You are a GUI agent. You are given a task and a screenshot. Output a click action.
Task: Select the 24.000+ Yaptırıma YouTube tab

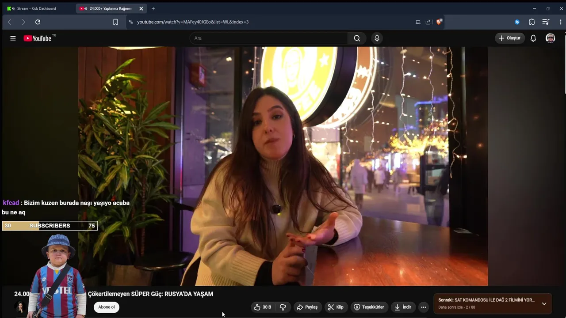110,8
